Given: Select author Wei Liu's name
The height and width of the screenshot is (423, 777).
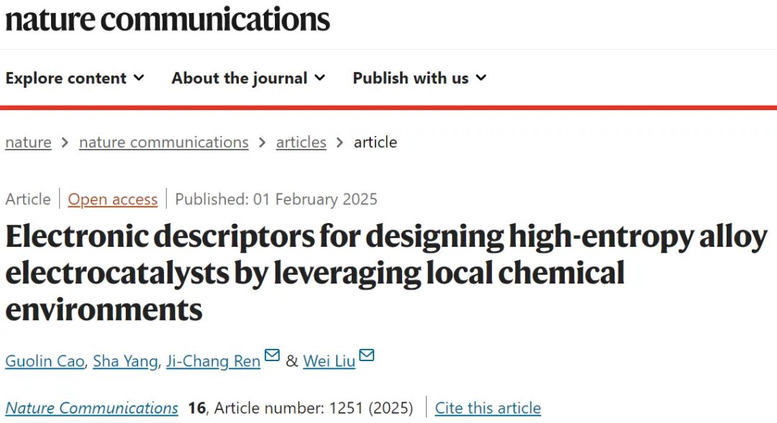Looking at the screenshot, I should [x=329, y=361].
